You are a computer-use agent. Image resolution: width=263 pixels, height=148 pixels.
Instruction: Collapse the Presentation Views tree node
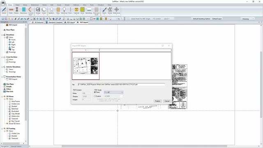point(2,77)
